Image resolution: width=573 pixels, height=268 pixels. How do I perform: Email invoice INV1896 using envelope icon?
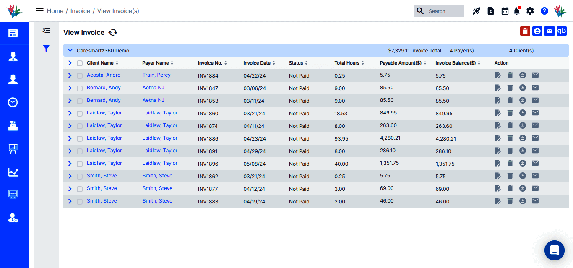(535, 164)
